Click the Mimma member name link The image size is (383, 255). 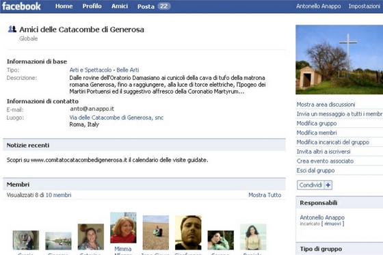pos(123,249)
